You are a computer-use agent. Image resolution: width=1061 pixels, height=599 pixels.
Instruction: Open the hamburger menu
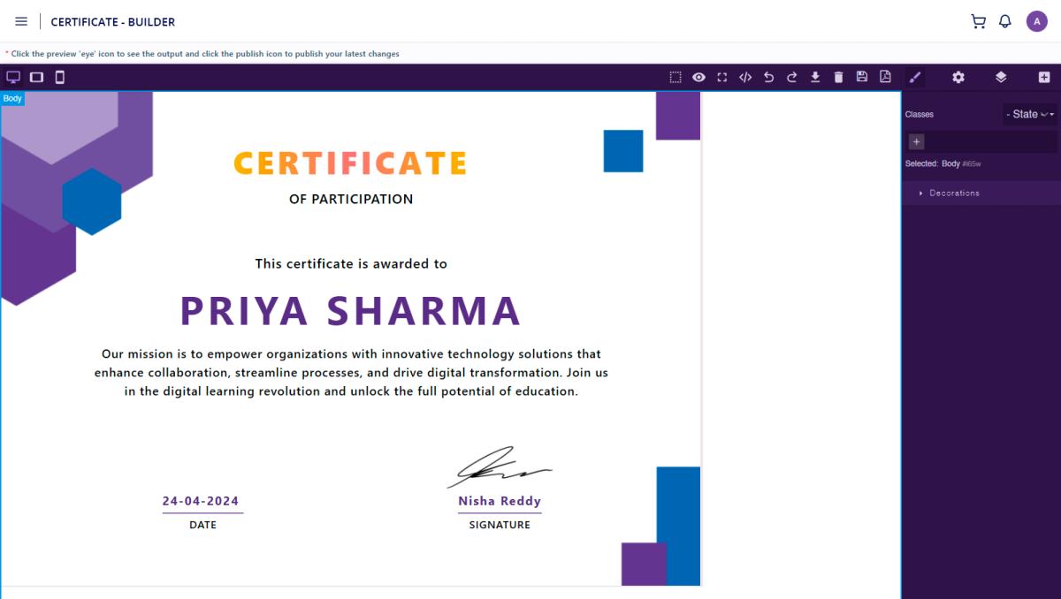point(21,21)
